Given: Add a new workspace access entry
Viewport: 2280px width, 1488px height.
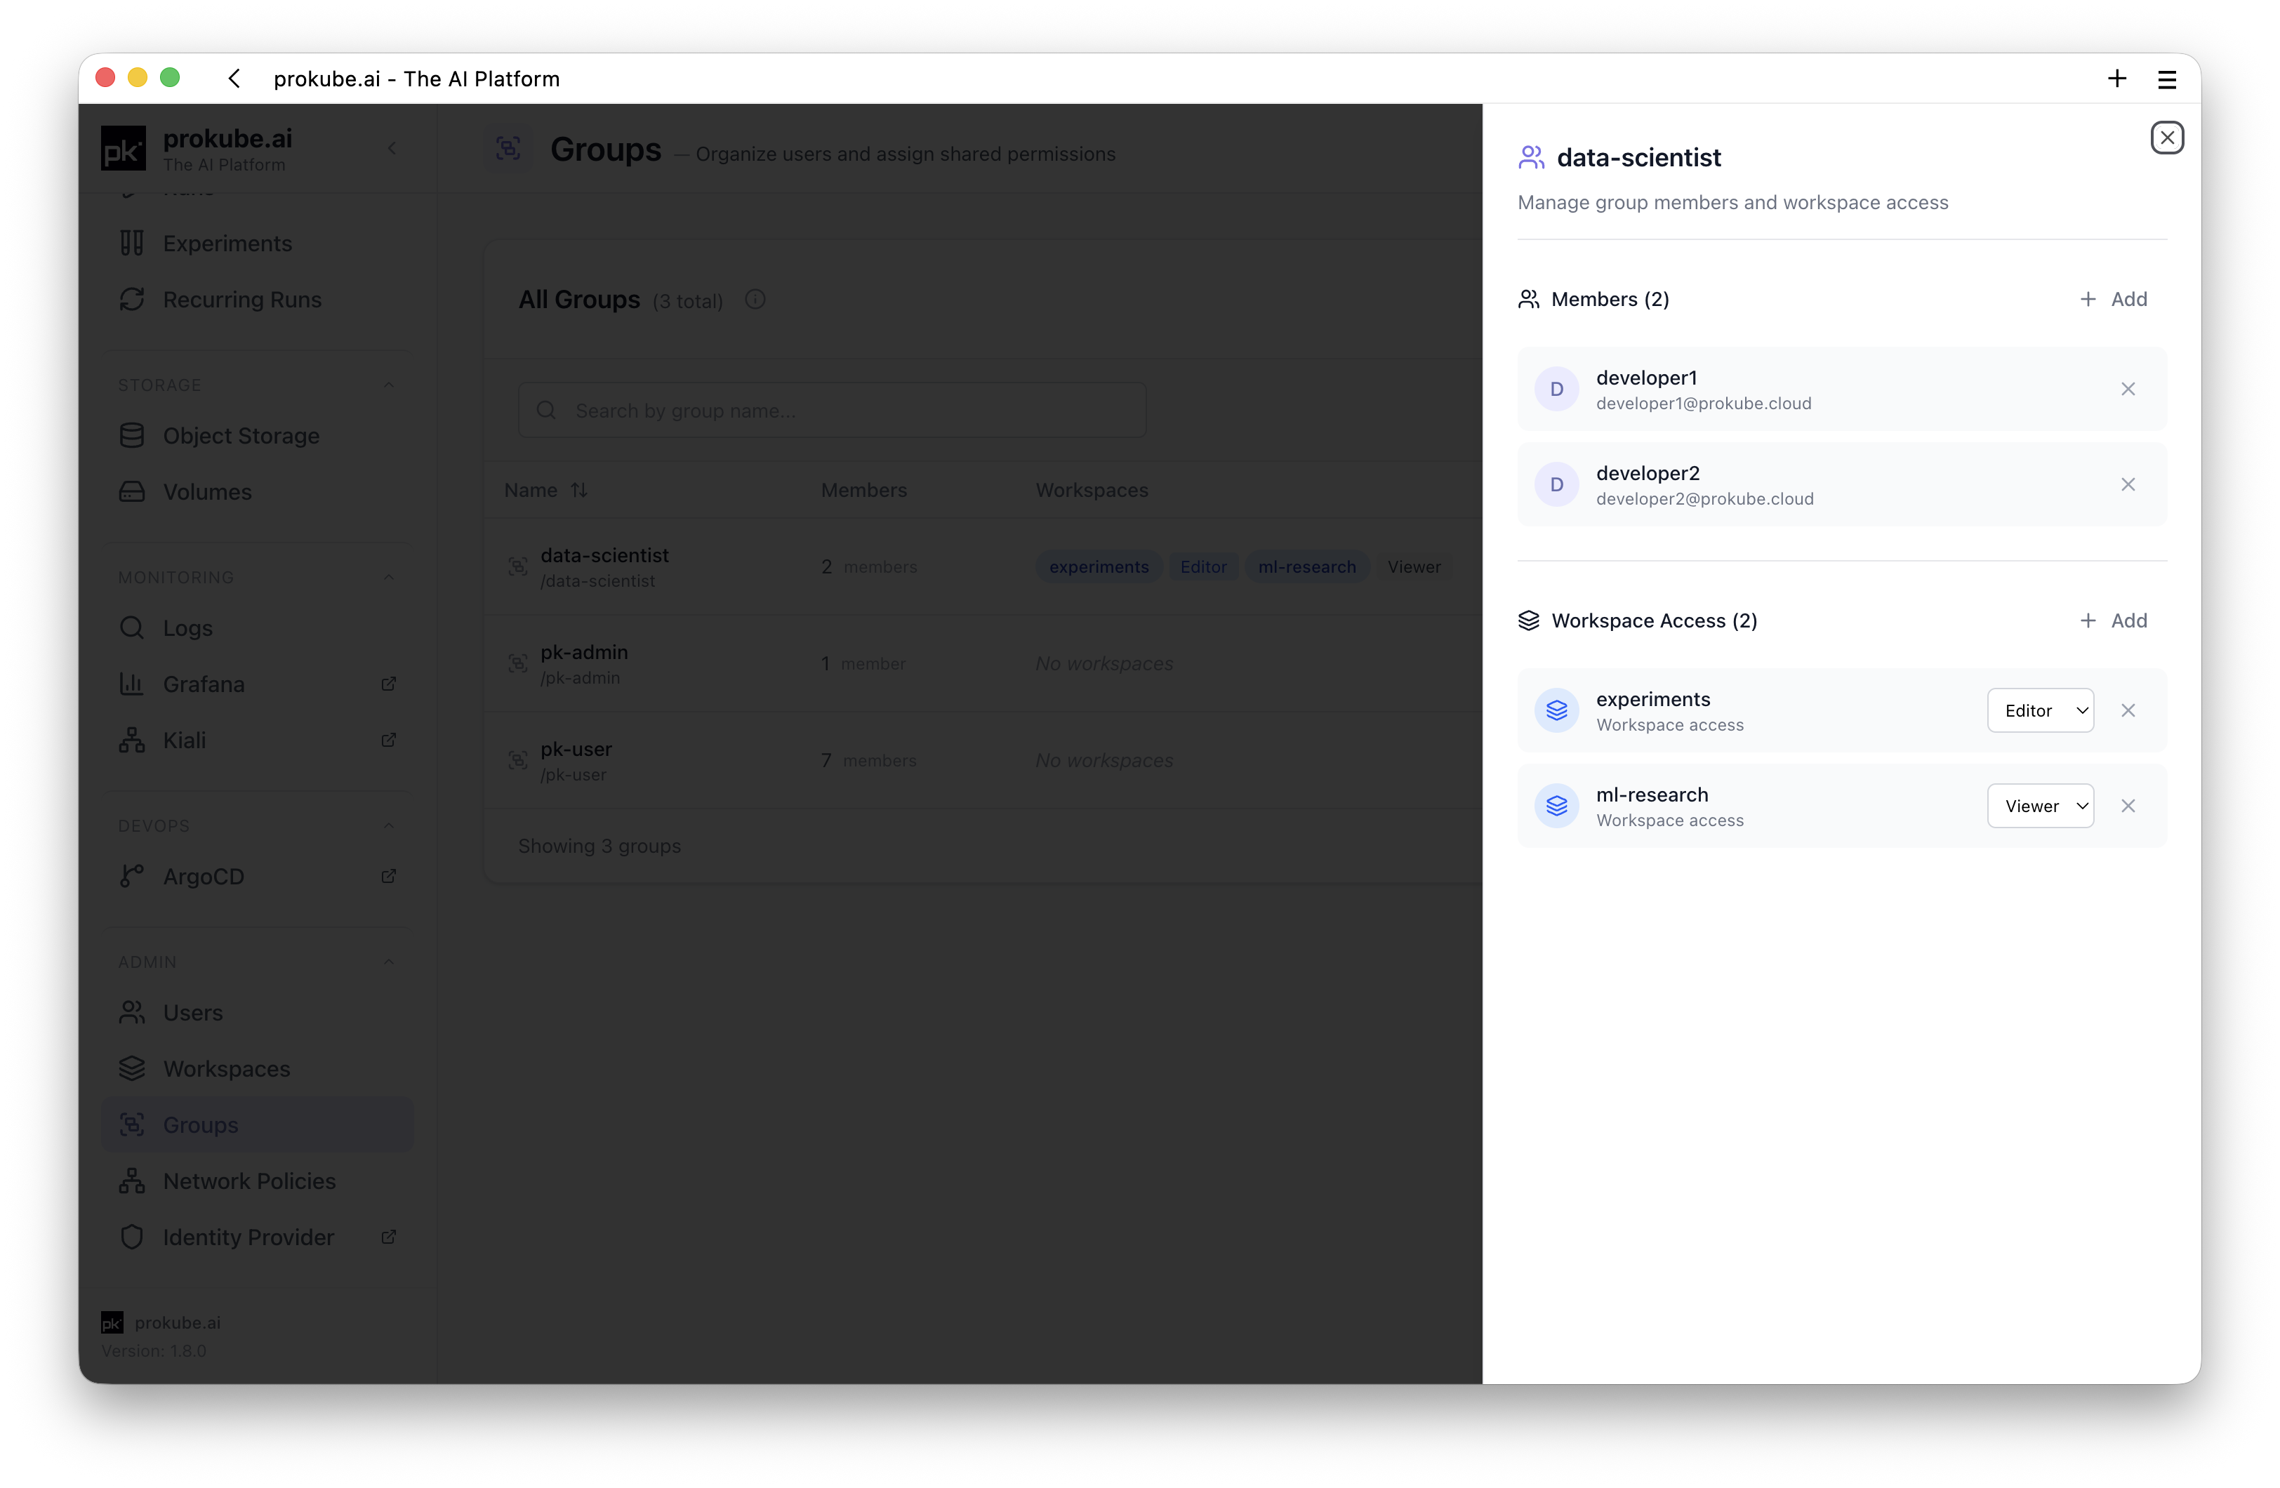Looking at the screenshot, I should [2114, 621].
